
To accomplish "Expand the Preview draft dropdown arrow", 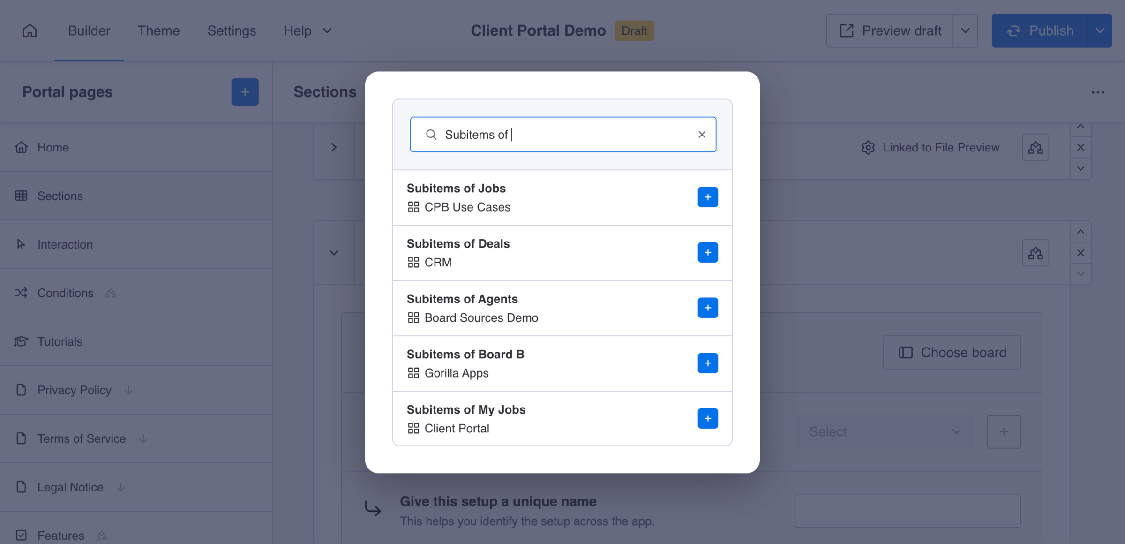I will pos(965,30).
